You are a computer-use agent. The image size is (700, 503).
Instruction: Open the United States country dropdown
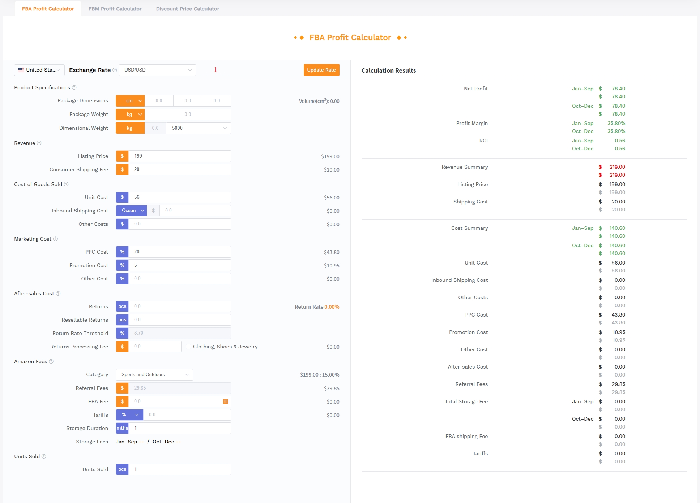(39, 70)
